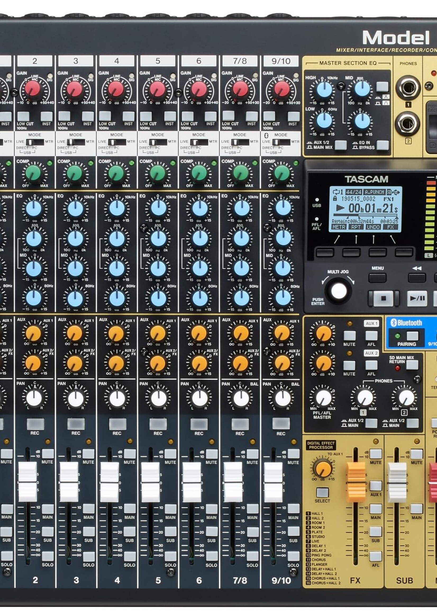The height and width of the screenshot is (613, 437).
Task: Switch PHONES 1 source AUX 1/2 MAIN button
Action: [x=371, y=423]
